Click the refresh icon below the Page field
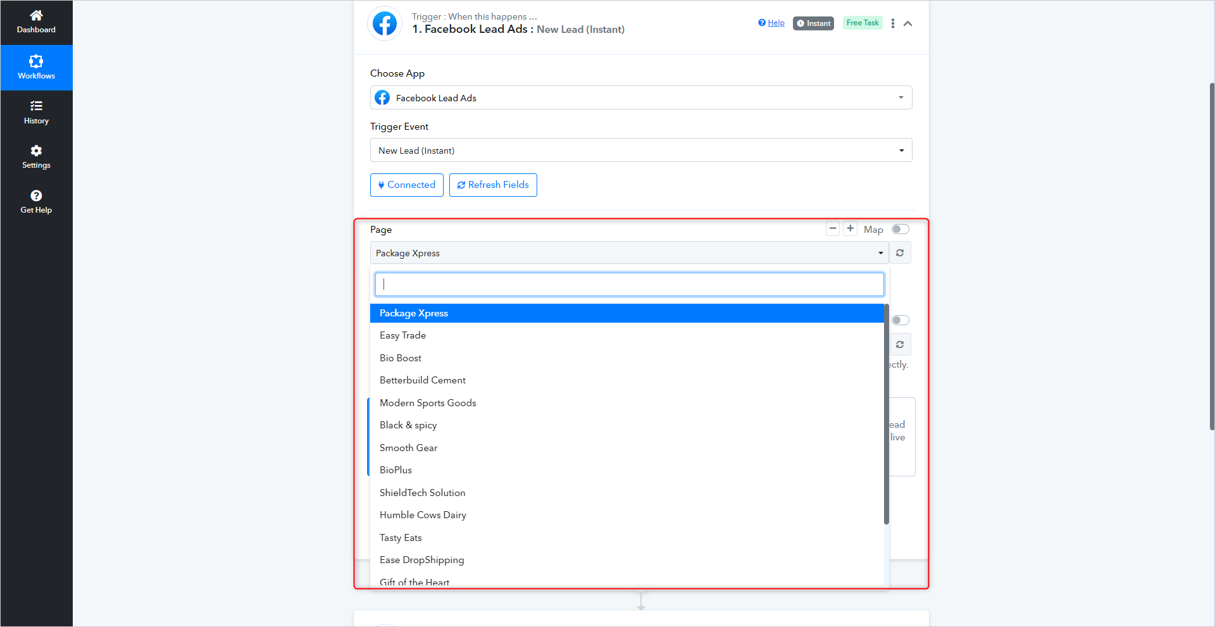 (x=900, y=345)
